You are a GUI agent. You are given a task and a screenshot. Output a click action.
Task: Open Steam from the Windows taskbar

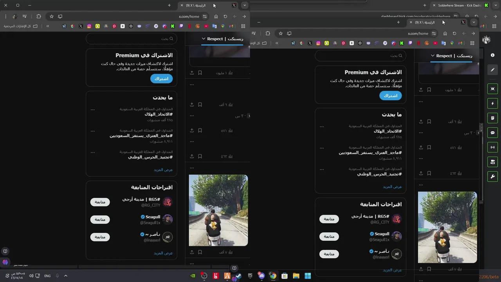238,276
